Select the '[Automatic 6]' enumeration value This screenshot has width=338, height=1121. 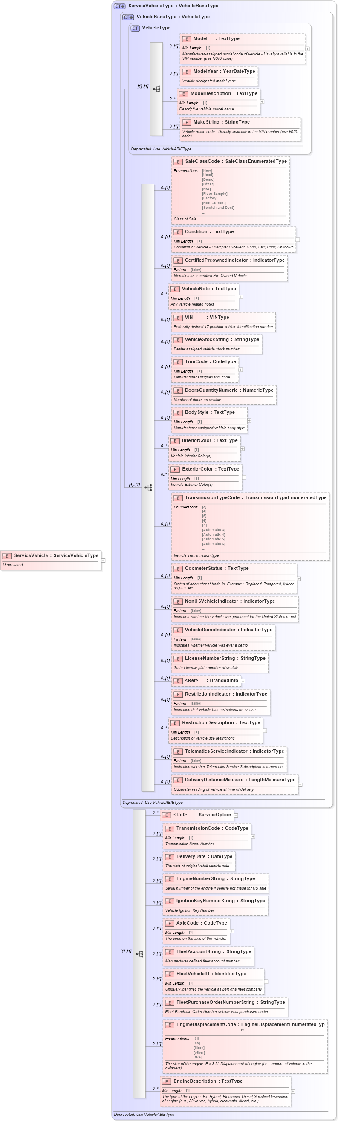click(x=214, y=544)
